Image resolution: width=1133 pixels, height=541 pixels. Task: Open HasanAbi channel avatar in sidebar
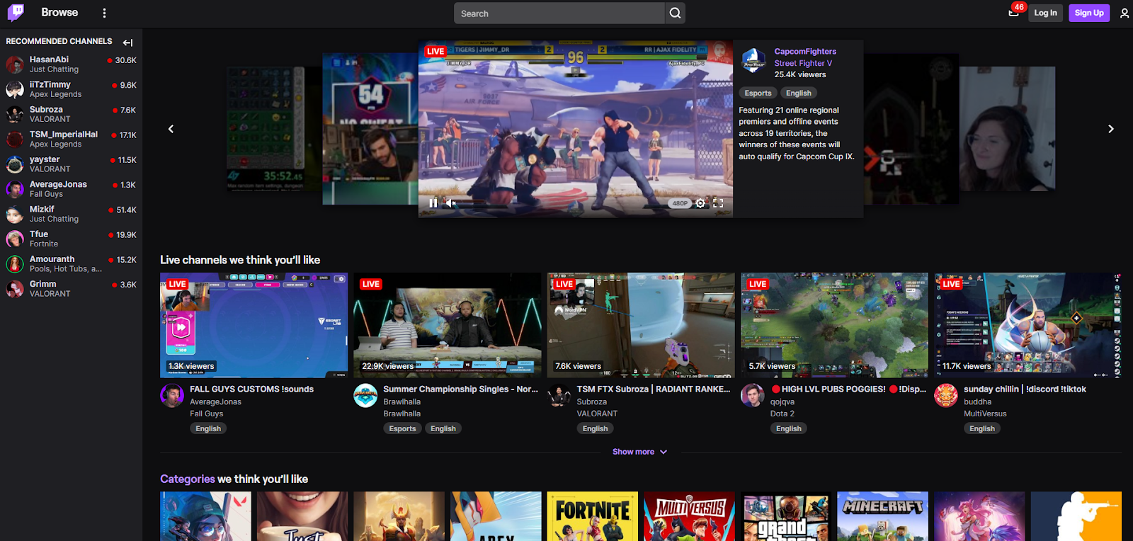pyautogui.click(x=15, y=64)
